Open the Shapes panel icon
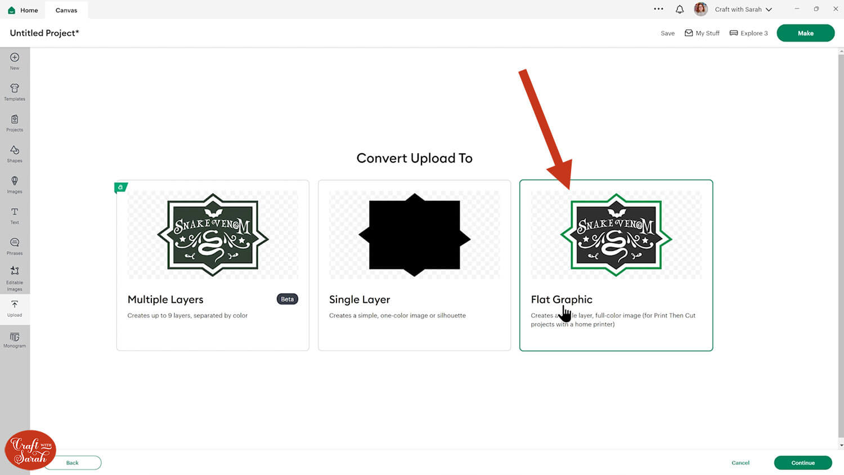 tap(15, 150)
